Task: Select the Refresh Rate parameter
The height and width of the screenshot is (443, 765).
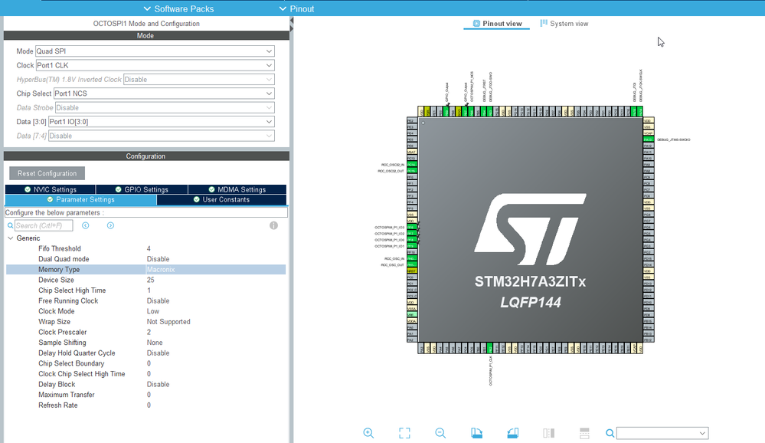Action: click(145, 405)
